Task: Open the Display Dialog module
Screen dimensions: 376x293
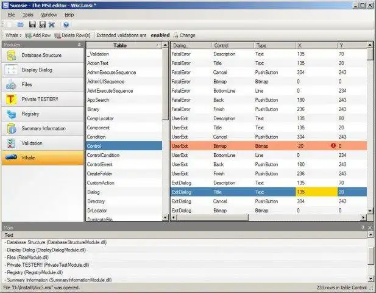Action: click(43, 70)
